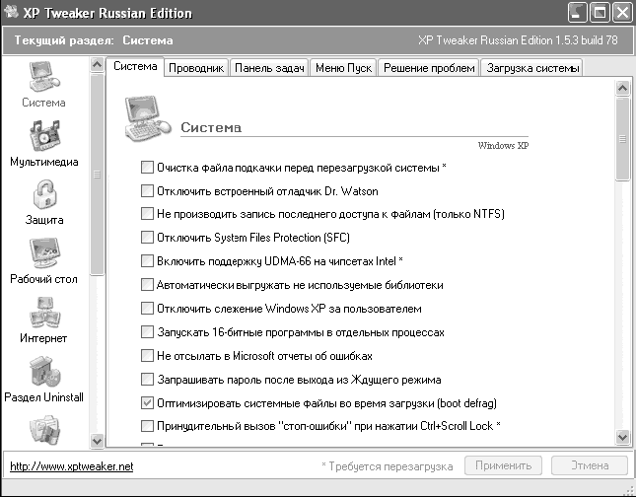
Task: Check Отключить слежение Windows XP за пользователем
Action: click(147, 309)
